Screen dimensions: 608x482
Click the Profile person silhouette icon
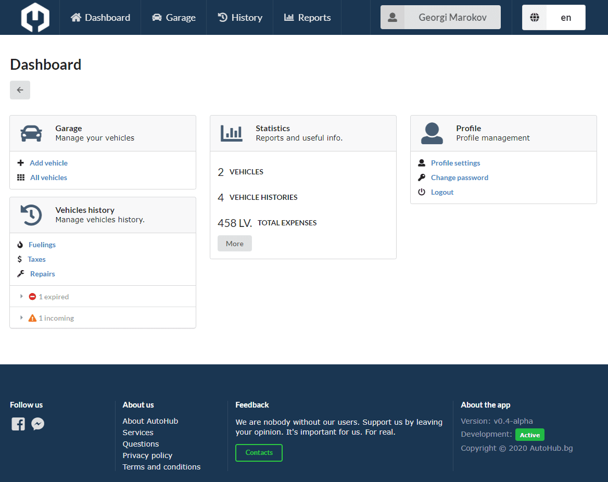tap(432, 133)
